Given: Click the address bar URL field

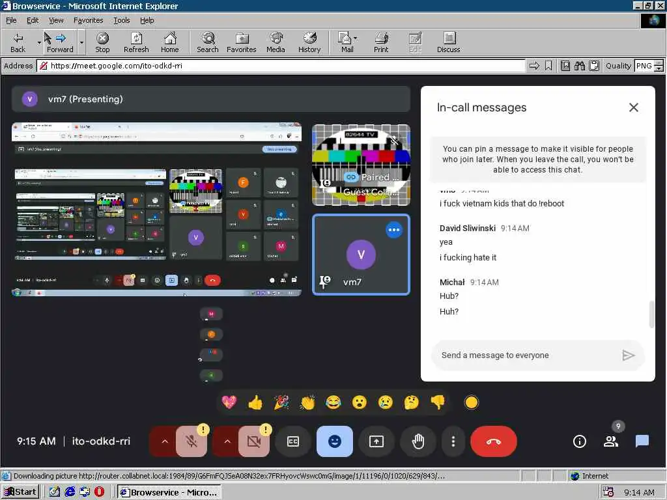Looking at the screenshot, I should 281,66.
